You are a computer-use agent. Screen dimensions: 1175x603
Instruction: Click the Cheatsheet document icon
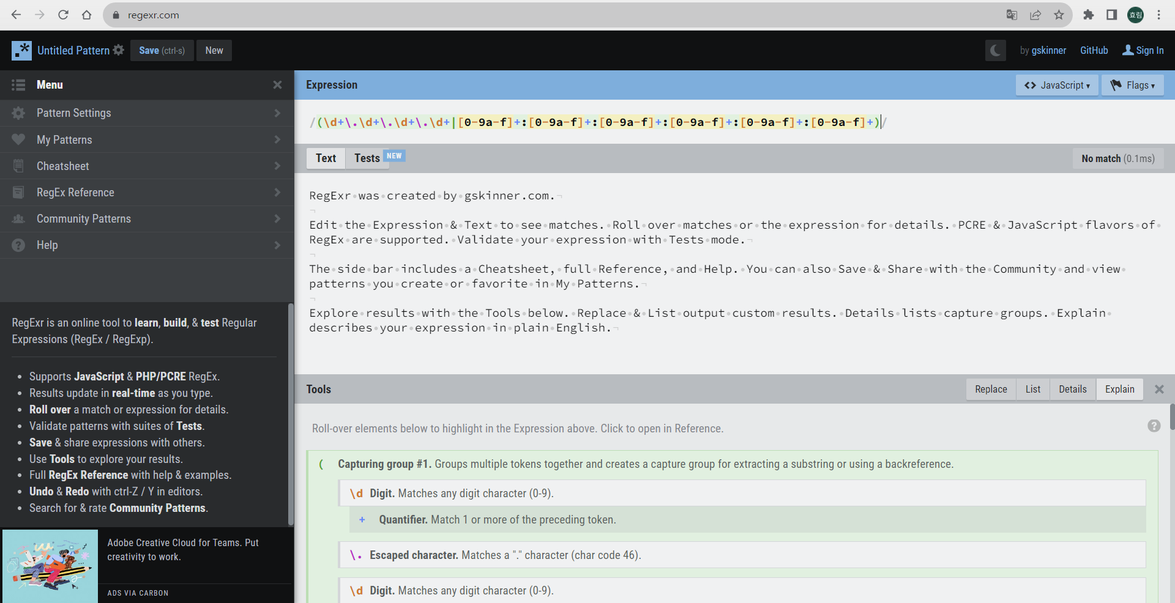click(18, 166)
